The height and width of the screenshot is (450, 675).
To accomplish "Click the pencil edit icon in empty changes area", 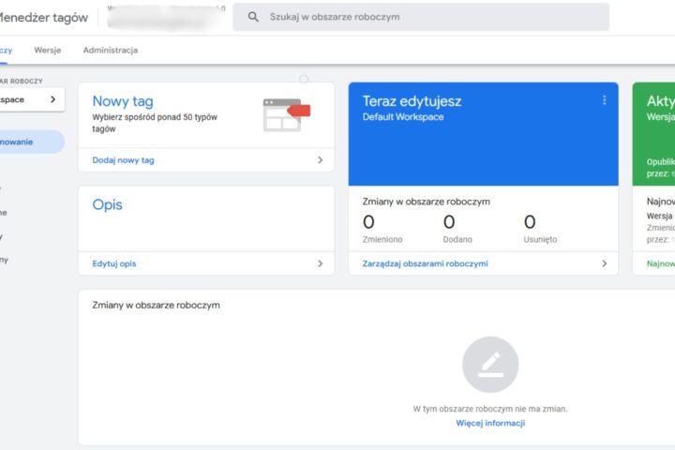I will [490, 365].
